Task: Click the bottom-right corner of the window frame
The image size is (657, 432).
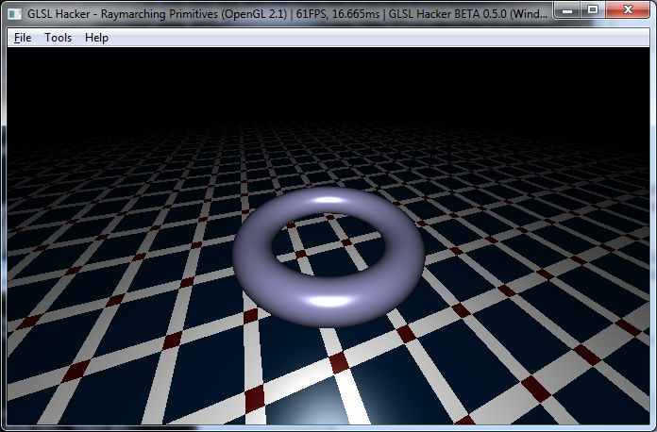Action: (652, 427)
